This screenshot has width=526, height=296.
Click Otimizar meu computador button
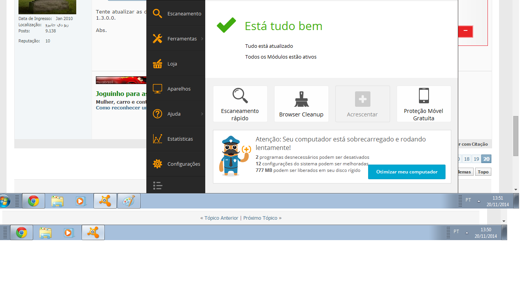[x=407, y=172]
